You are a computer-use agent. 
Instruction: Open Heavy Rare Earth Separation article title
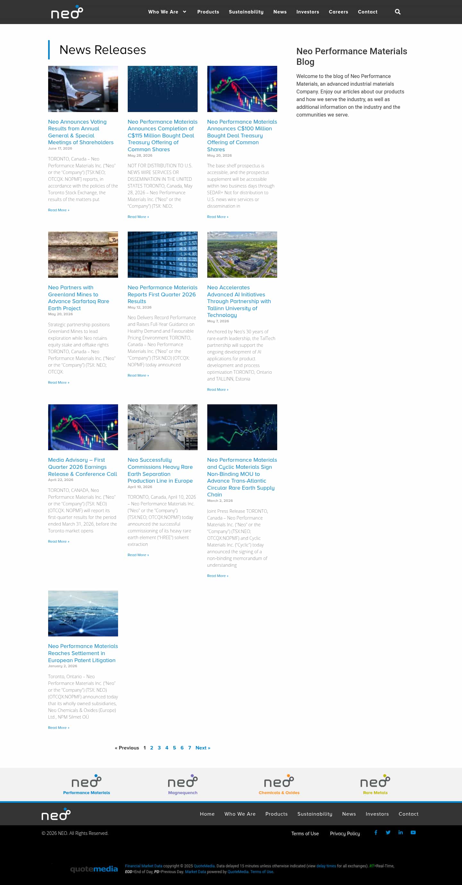coord(160,470)
